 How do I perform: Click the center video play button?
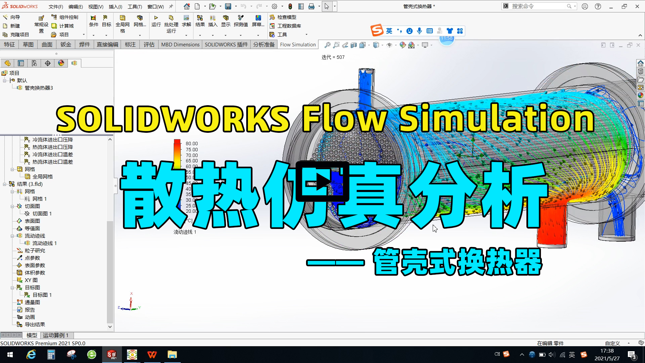coord(322,182)
